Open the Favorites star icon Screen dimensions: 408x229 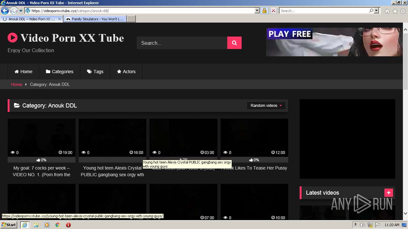[395, 11]
